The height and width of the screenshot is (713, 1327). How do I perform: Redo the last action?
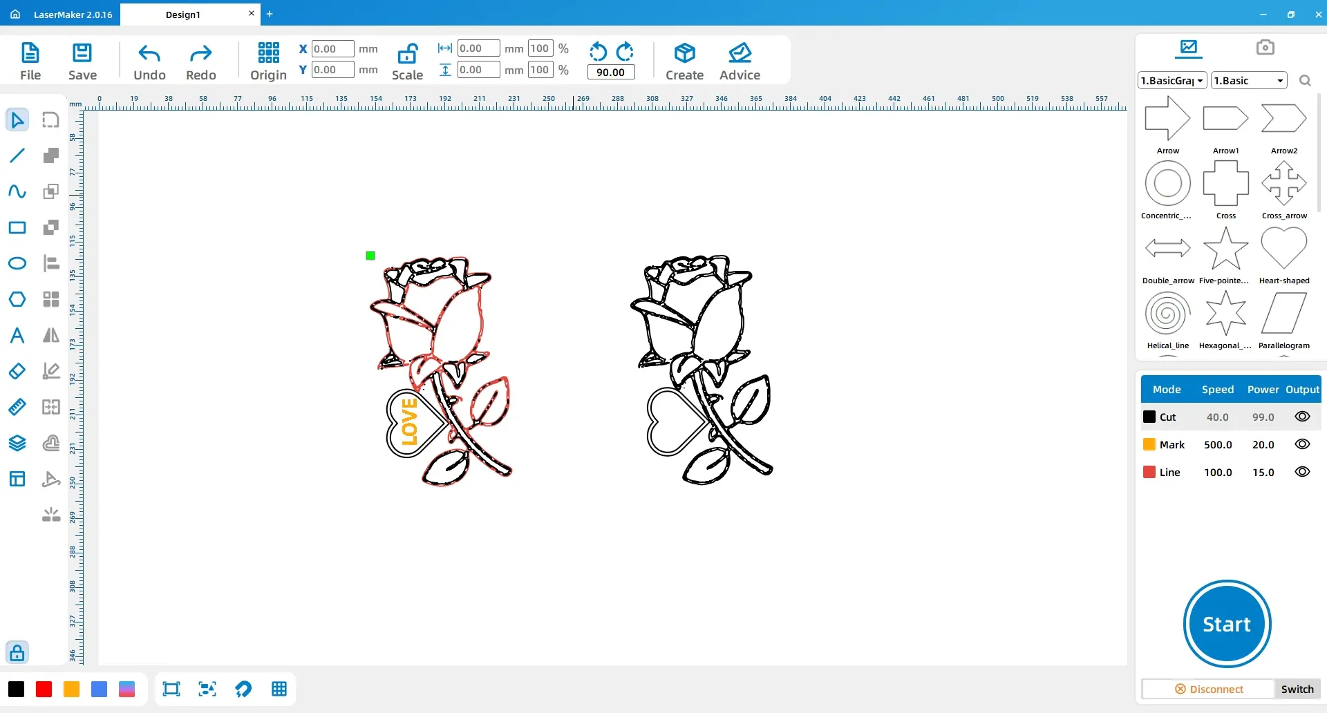201,61
